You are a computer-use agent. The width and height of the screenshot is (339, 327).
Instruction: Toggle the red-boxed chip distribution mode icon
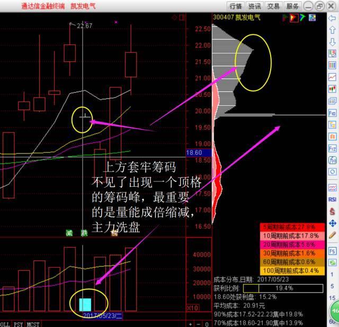[292, 17]
